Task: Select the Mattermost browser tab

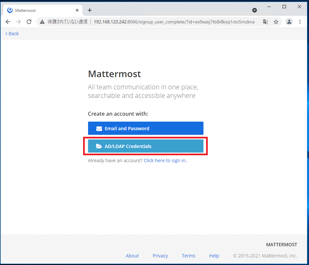Action: [x=43, y=10]
